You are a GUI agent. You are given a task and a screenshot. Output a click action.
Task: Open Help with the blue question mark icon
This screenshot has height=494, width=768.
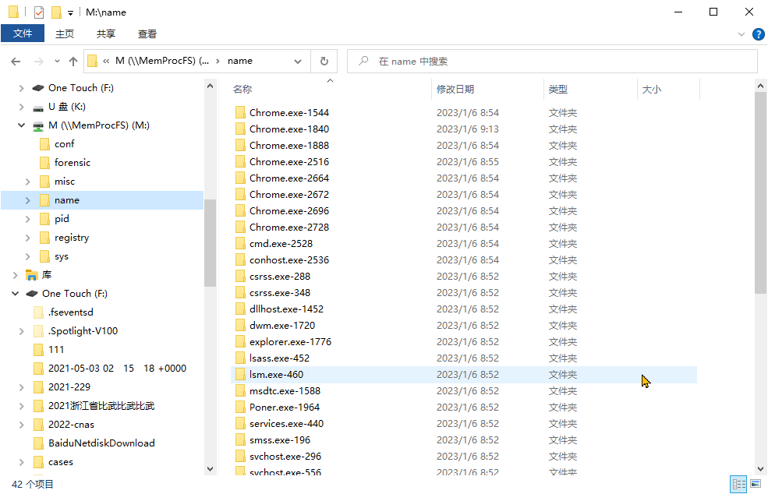(758, 34)
